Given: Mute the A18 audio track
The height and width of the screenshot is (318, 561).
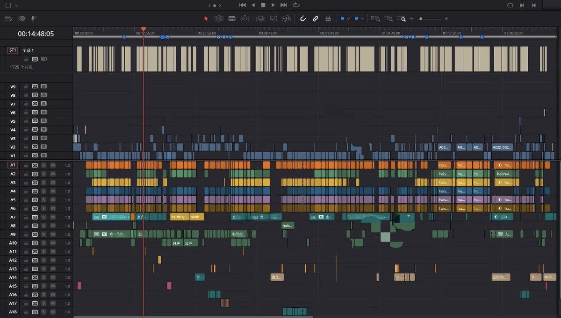Looking at the screenshot, I should point(53,312).
